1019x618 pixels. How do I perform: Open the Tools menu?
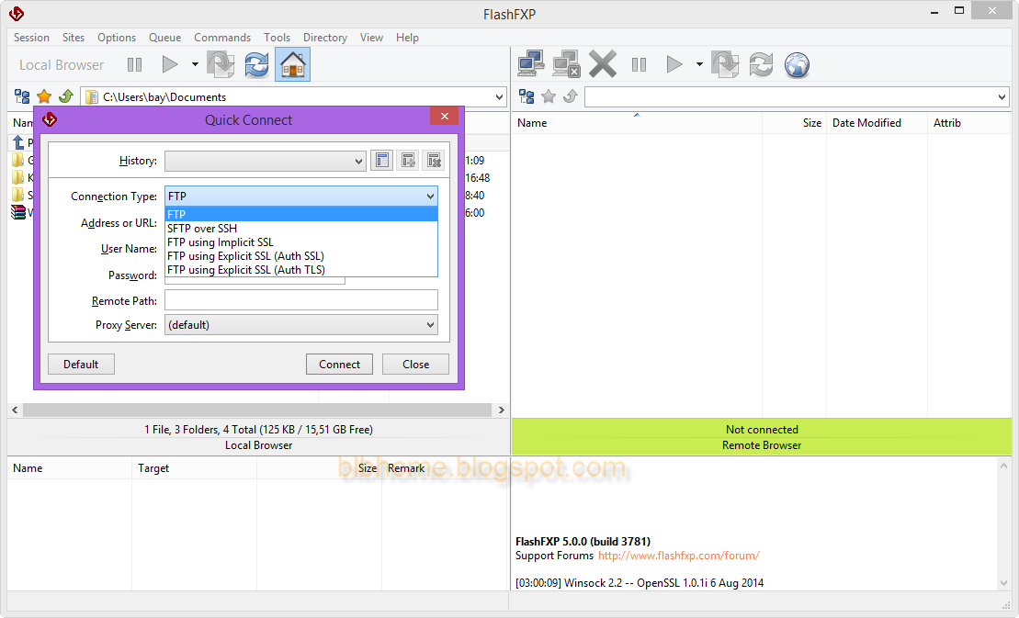pos(277,38)
